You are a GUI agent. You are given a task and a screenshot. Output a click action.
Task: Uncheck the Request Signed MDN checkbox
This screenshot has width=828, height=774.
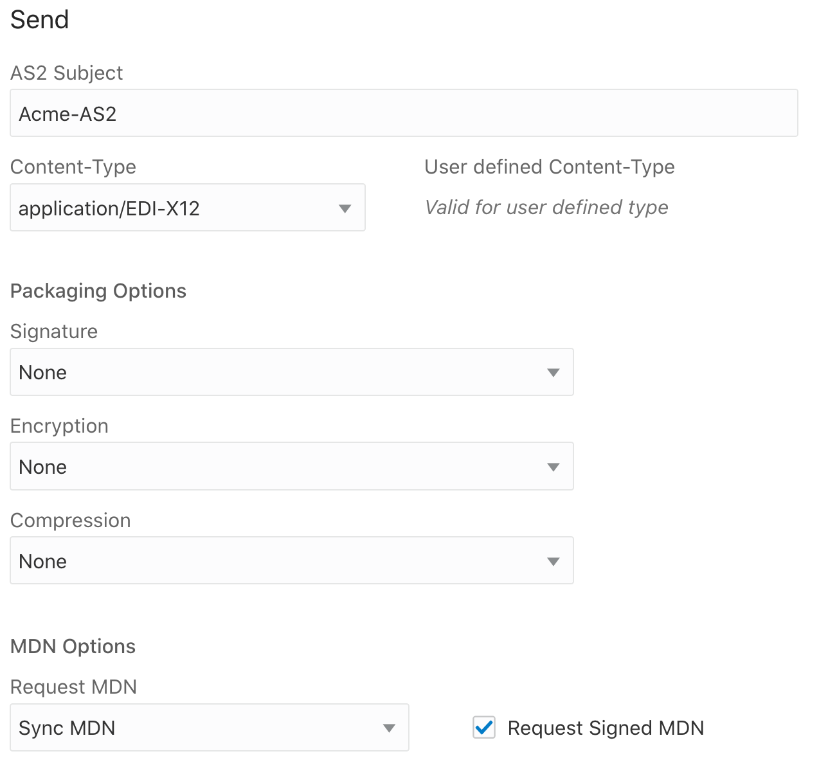pos(484,728)
